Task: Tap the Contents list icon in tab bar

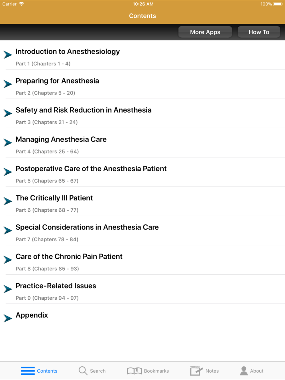Action: point(28,371)
